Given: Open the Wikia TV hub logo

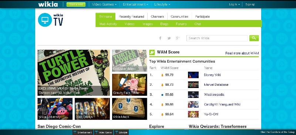Looking at the screenshot, I should click(50, 20).
